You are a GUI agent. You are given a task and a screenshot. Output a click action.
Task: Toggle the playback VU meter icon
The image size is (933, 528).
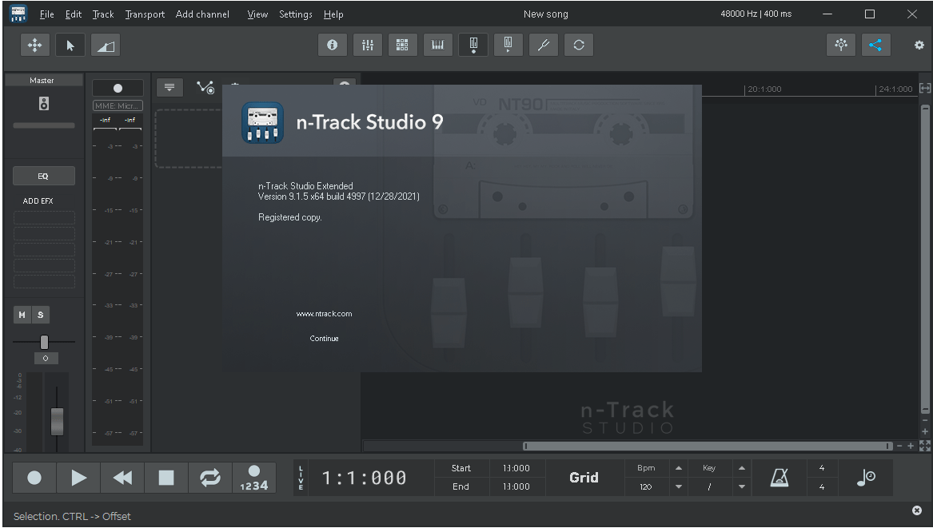point(508,45)
